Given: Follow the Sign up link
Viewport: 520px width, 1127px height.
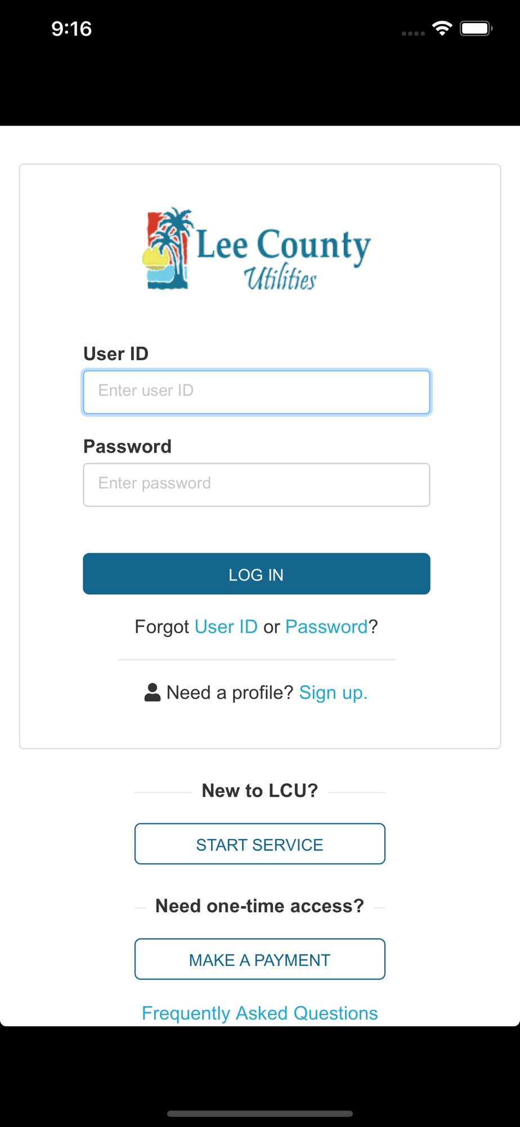Looking at the screenshot, I should point(333,693).
